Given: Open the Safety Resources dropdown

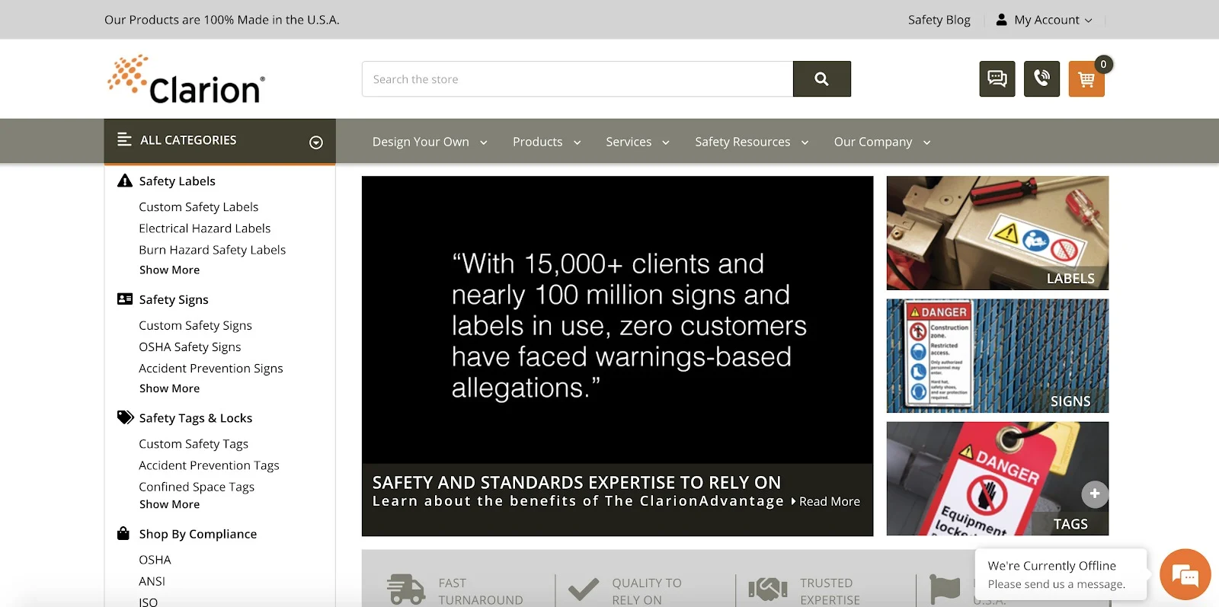Looking at the screenshot, I should tap(752, 142).
